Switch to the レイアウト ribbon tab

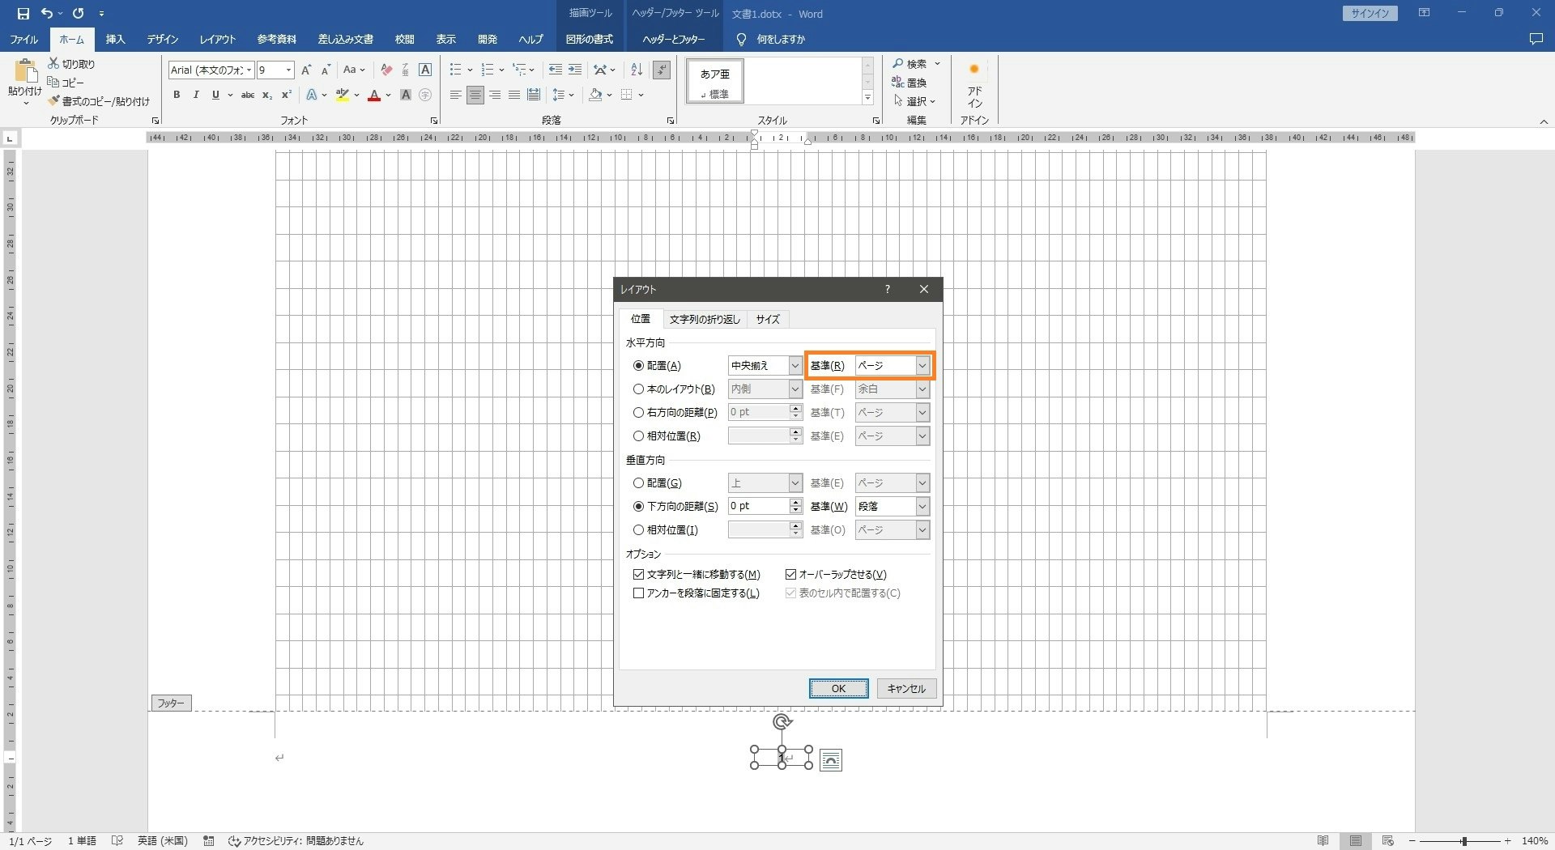(218, 39)
